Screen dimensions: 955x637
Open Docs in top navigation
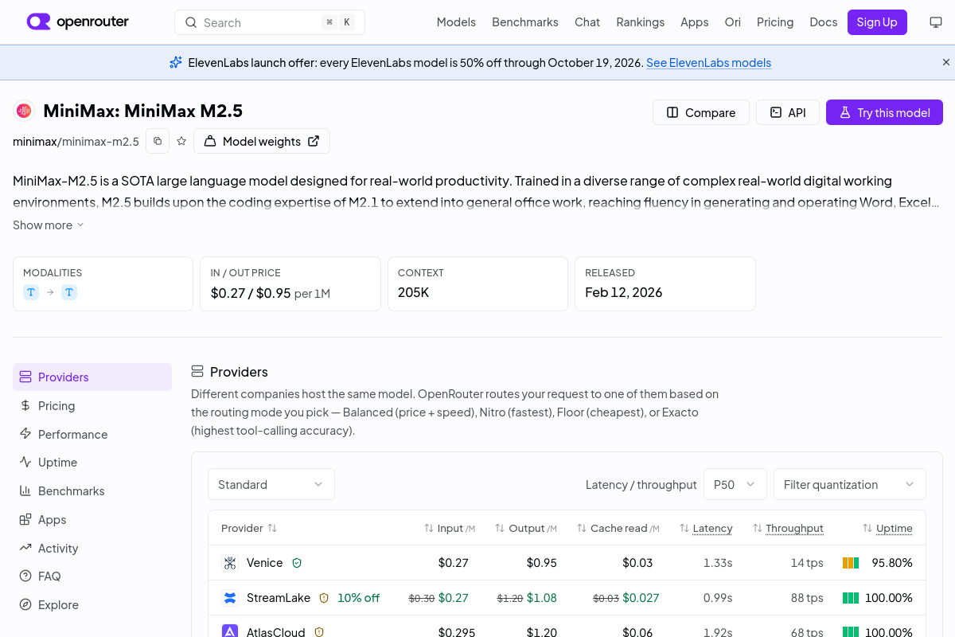[x=824, y=22]
